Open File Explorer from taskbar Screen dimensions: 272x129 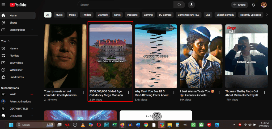[169, 125]
